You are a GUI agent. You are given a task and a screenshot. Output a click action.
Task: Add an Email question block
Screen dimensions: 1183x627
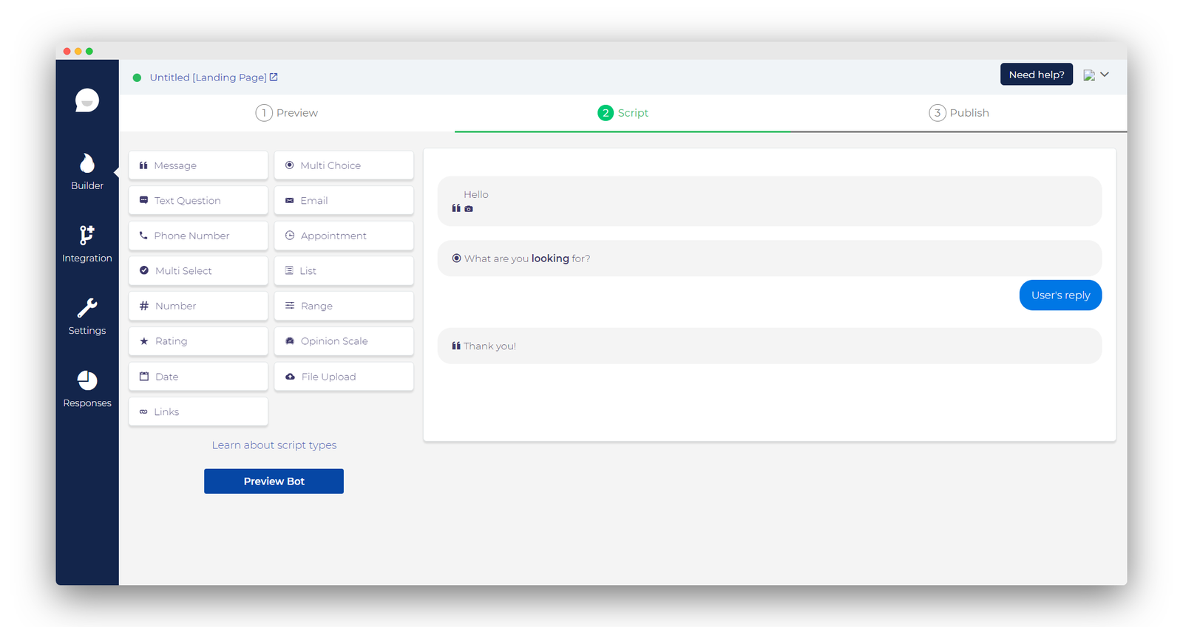pos(344,200)
